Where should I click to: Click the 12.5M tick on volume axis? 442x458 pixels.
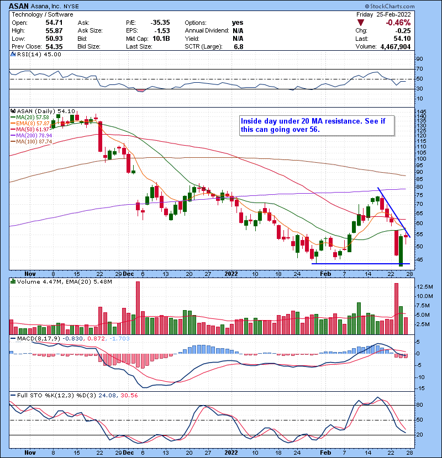424,287
